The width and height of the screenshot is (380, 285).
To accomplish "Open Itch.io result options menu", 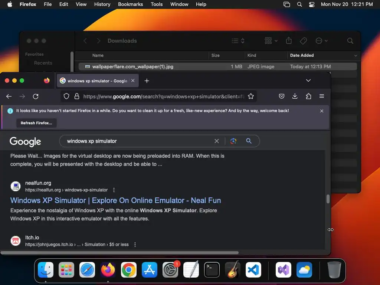I will 135,245.
